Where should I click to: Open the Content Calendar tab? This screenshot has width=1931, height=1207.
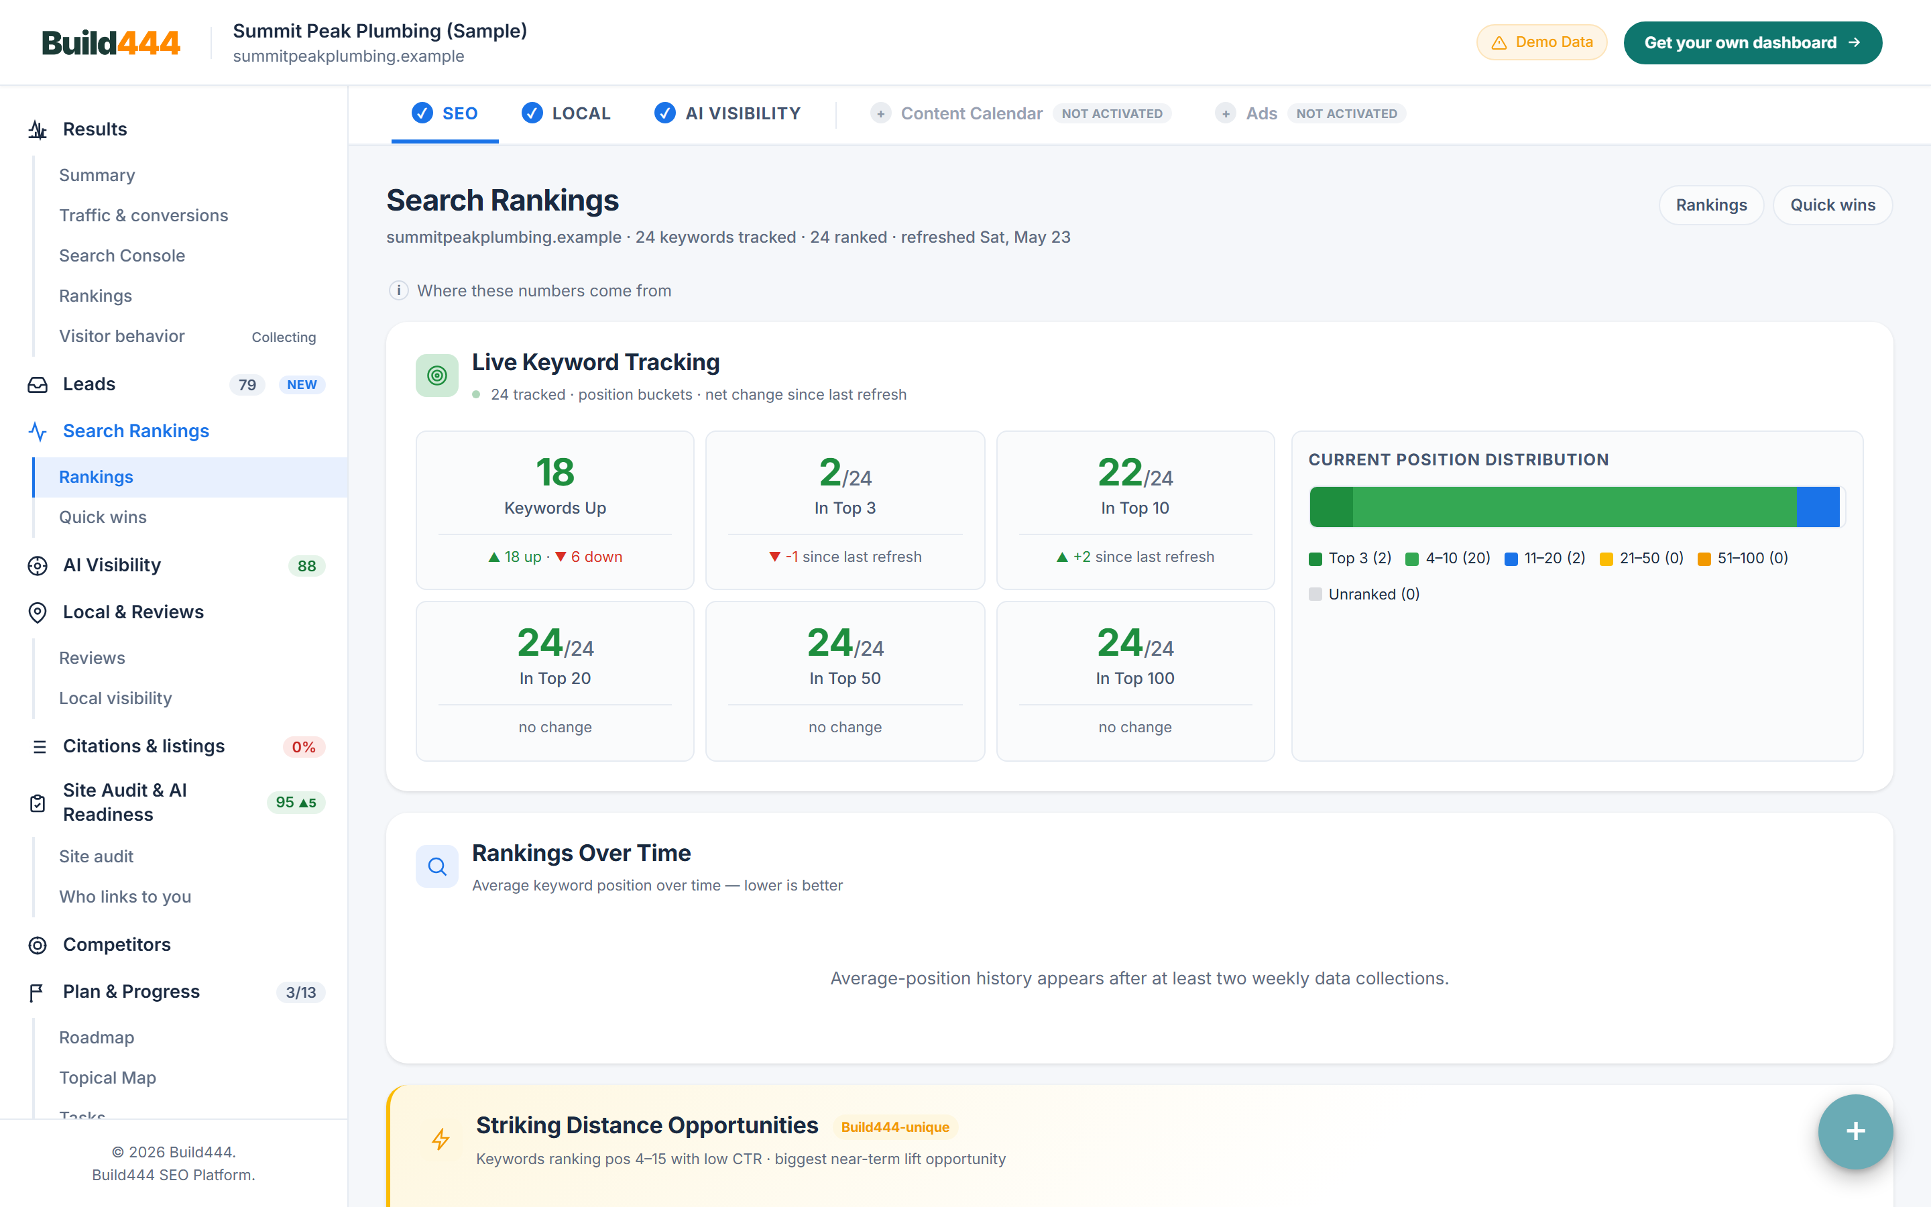1020,114
